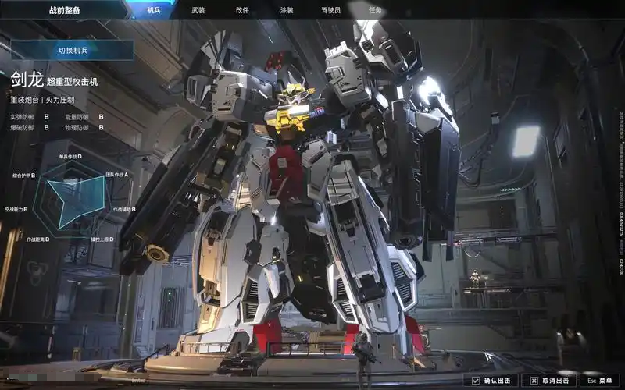Open the 机兵 tab
Viewport: 625px width, 390px height.
tap(154, 10)
